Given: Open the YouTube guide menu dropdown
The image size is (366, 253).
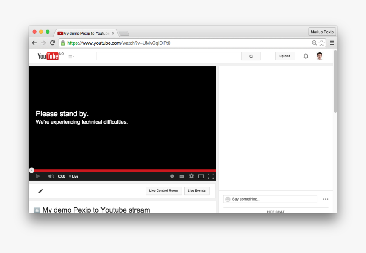Looking at the screenshot, I should point(71,57).
